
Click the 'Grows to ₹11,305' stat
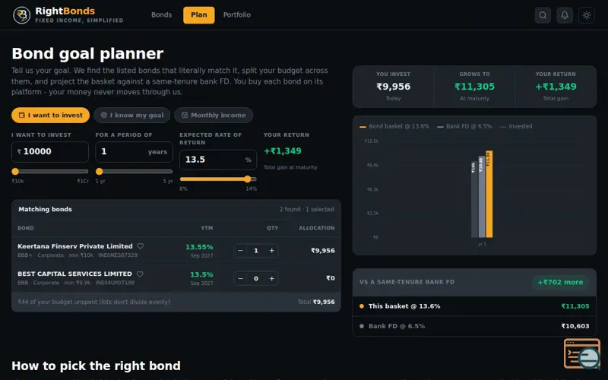pos(474,87)
